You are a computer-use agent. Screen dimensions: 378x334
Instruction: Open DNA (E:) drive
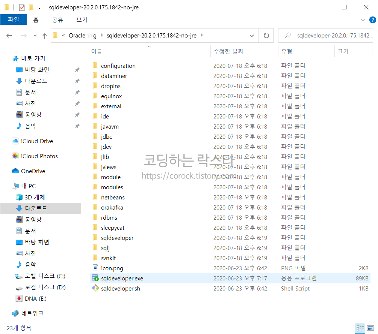coord(35,299)
